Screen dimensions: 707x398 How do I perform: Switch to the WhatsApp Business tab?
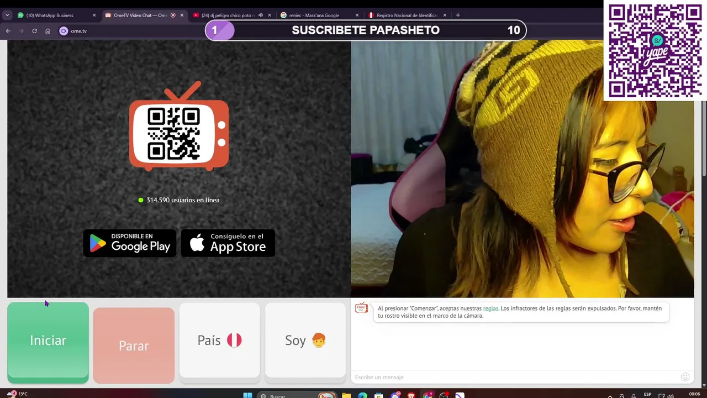56,15
